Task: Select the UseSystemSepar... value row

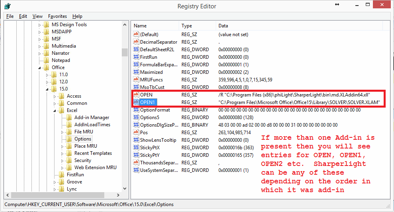Action: (159, 170)
